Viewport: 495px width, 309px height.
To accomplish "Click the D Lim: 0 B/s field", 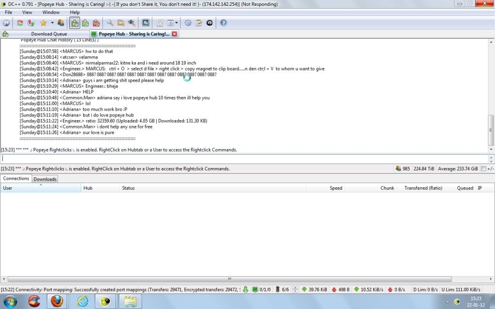I will click(x=425, y=290).
